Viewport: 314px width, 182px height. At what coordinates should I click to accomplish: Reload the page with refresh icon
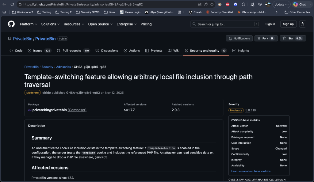pos(12,4)
